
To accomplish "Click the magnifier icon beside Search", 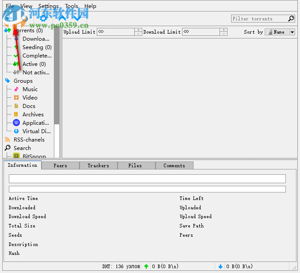I will pyautogui.click(x=8, y=148).
